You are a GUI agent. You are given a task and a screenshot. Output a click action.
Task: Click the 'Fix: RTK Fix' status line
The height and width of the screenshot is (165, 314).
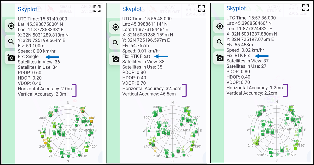[x=238, y=56]
